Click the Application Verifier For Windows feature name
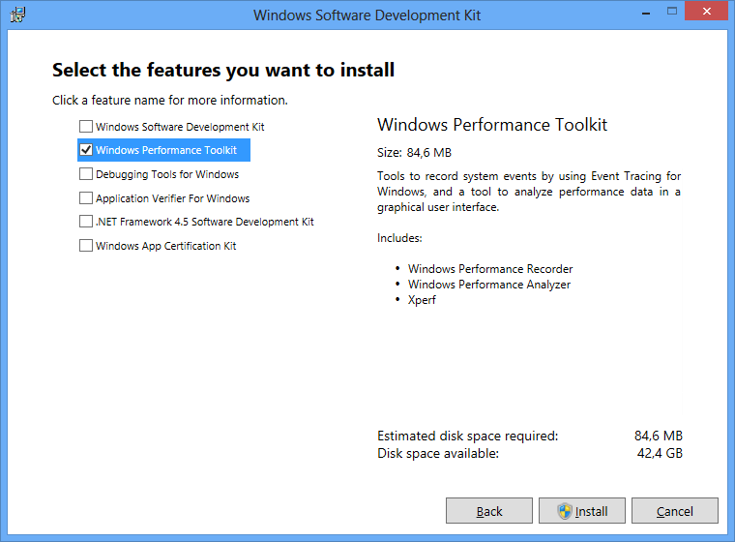The height and width of the screenshot is (542, 735). pyautogui.click(x=172, y=198)
